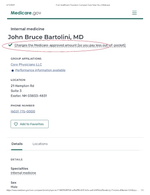Click the page URL in footer
This screenshot has width=150, height=195.
[73, 190]
